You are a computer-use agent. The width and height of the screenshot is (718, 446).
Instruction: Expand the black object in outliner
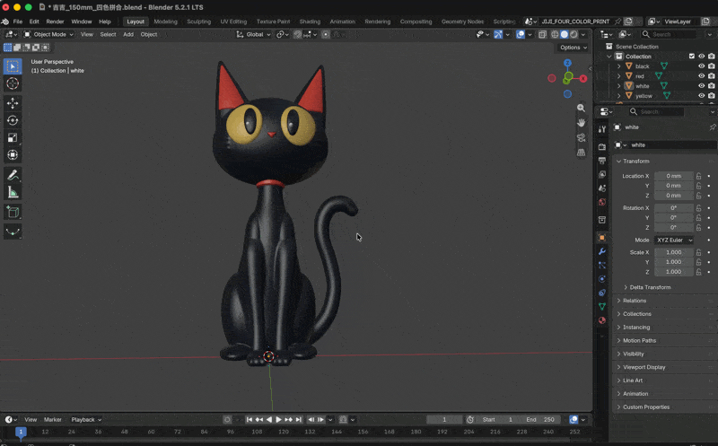619,66
